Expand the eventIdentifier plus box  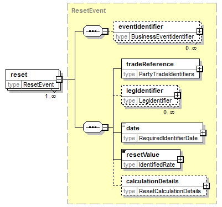pyautogui.click(x=199, y=31)
